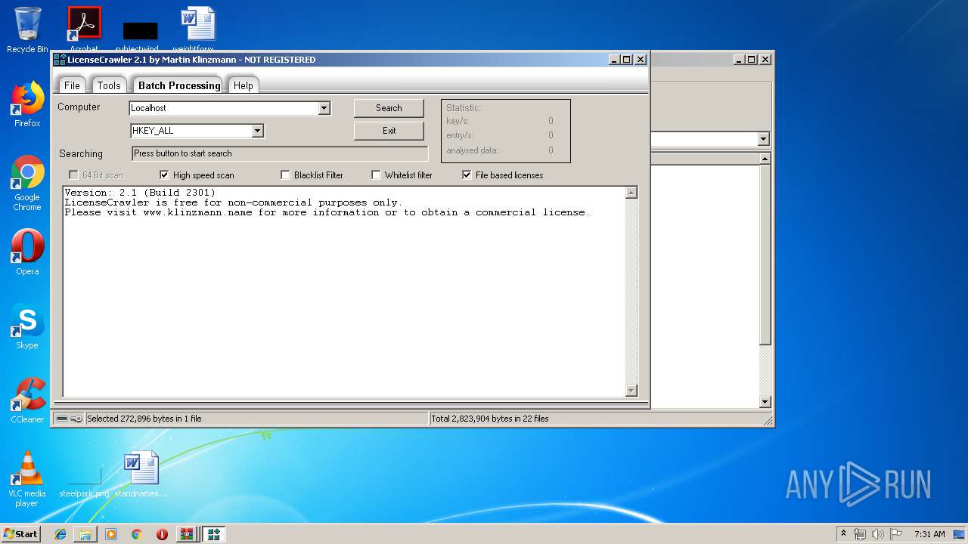Open the Batch Processing tab
This screenshot has width=968, height=544.
[179, 85]
